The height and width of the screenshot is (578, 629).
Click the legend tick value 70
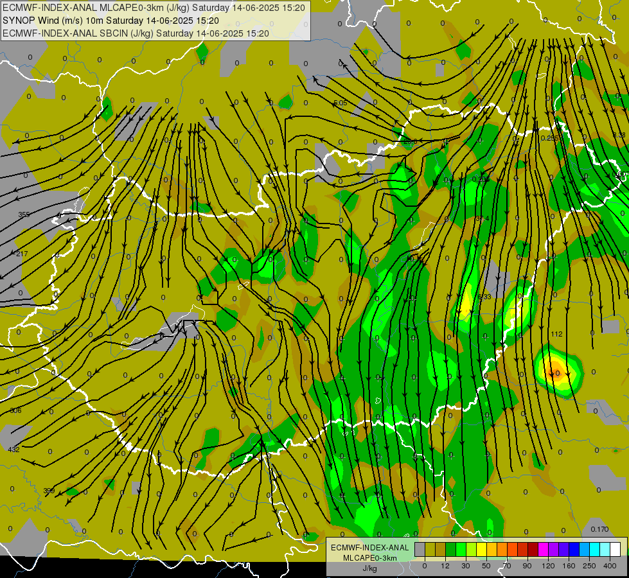[507, 566]
